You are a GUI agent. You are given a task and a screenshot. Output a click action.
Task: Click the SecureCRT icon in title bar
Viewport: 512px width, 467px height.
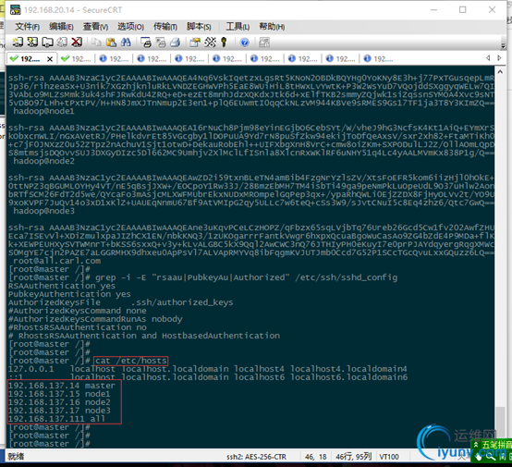point(15,10)
